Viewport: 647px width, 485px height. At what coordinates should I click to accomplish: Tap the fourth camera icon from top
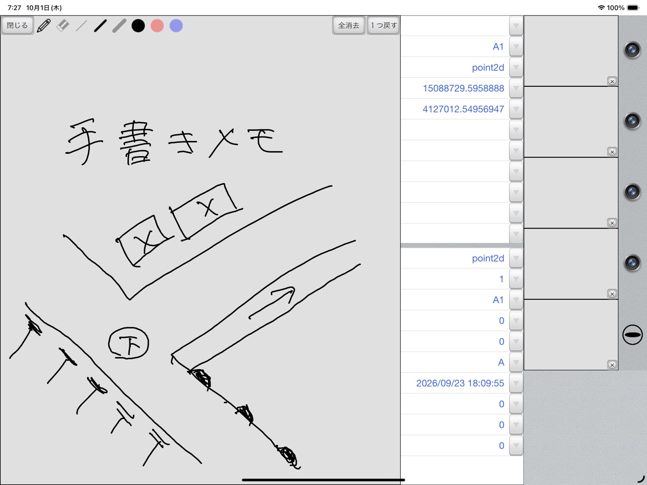[x=632, y=263]
